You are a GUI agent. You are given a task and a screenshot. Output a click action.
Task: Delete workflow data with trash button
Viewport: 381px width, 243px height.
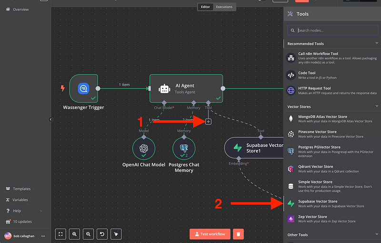coord(239,234)
